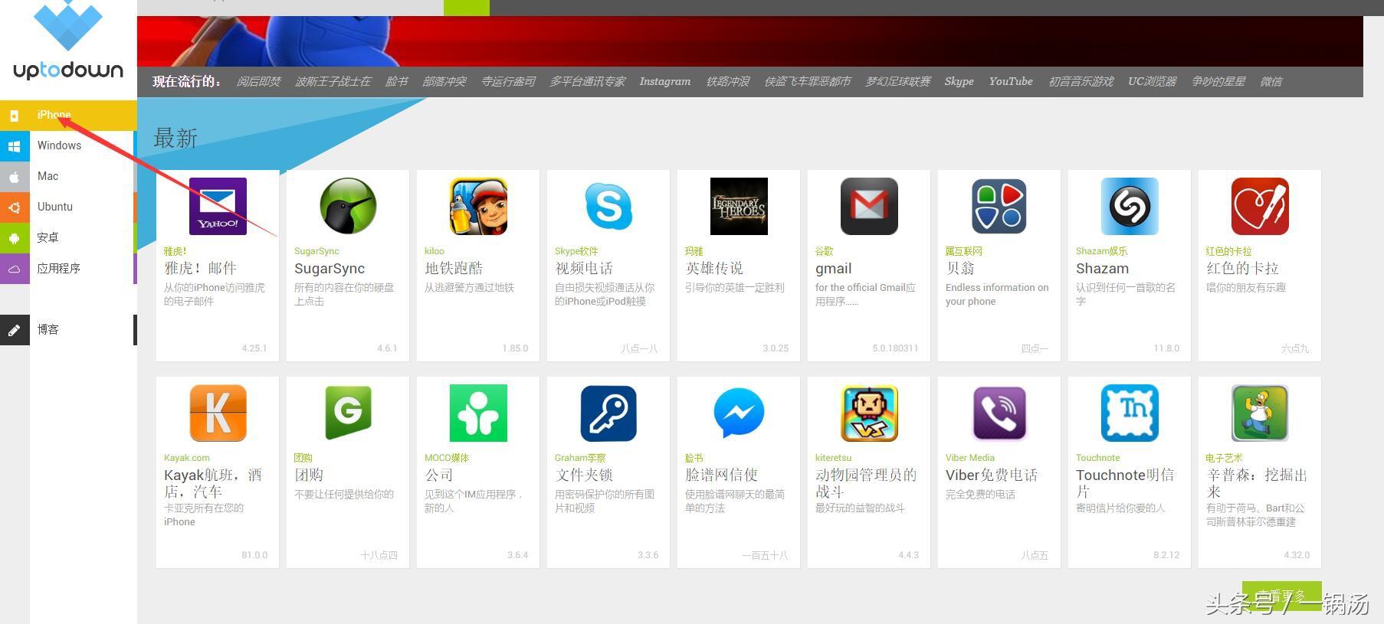Click trending link Skype
Screen dimensions: 1384x624
pyautogui.click(x=959, y=81)
